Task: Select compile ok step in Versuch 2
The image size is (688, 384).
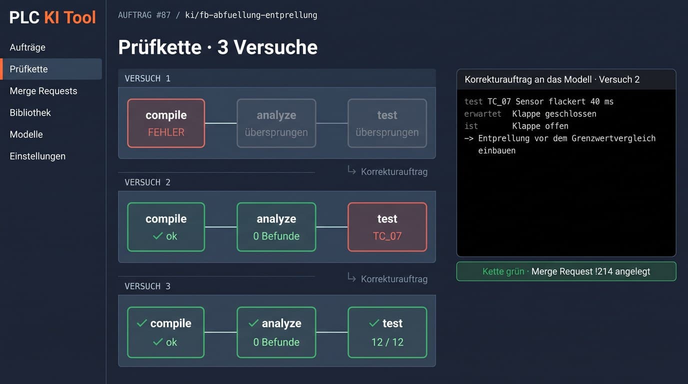Action: coord(166,227)
